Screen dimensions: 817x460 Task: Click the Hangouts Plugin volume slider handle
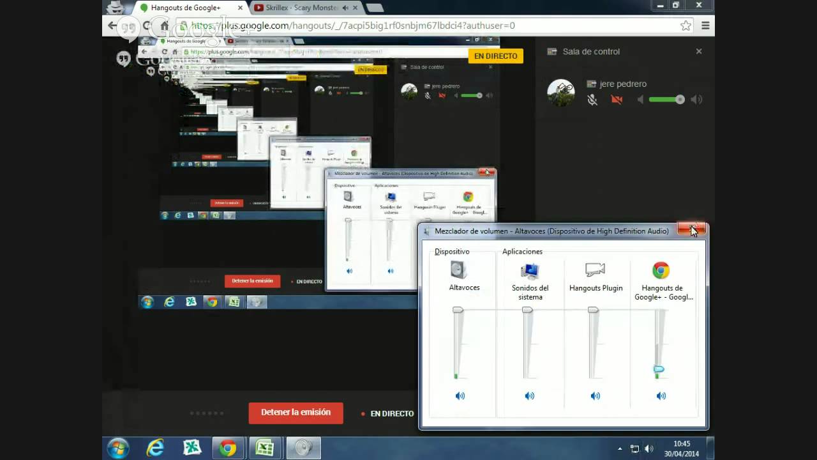[593, 310]
